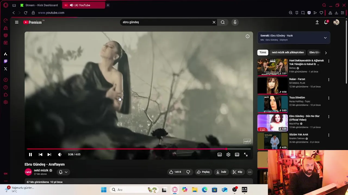Open Toza Döndüm video thumbnail
Viewport: 348px width, 195px height.
point(272,104)
